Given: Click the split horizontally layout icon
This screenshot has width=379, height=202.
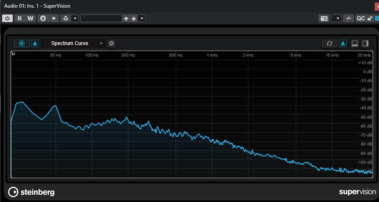Looking at the screenshot, I should click(355, 43).
